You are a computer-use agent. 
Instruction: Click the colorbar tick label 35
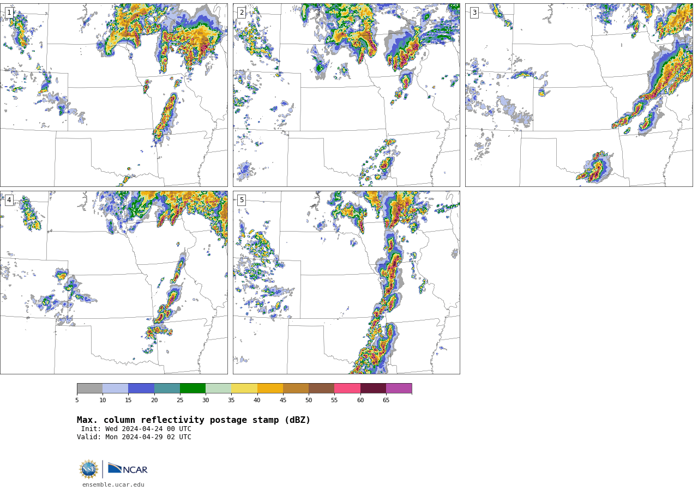point(231,401)
